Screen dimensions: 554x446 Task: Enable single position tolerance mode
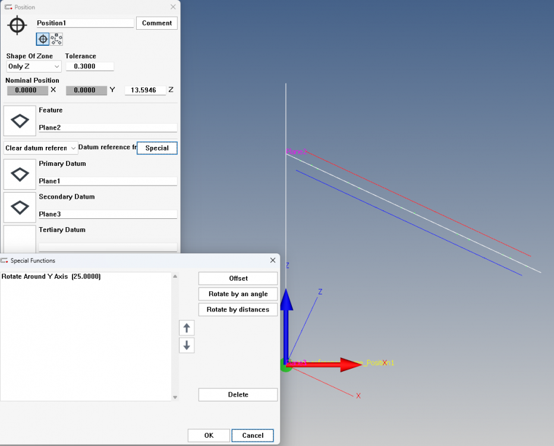click(41, 39)
